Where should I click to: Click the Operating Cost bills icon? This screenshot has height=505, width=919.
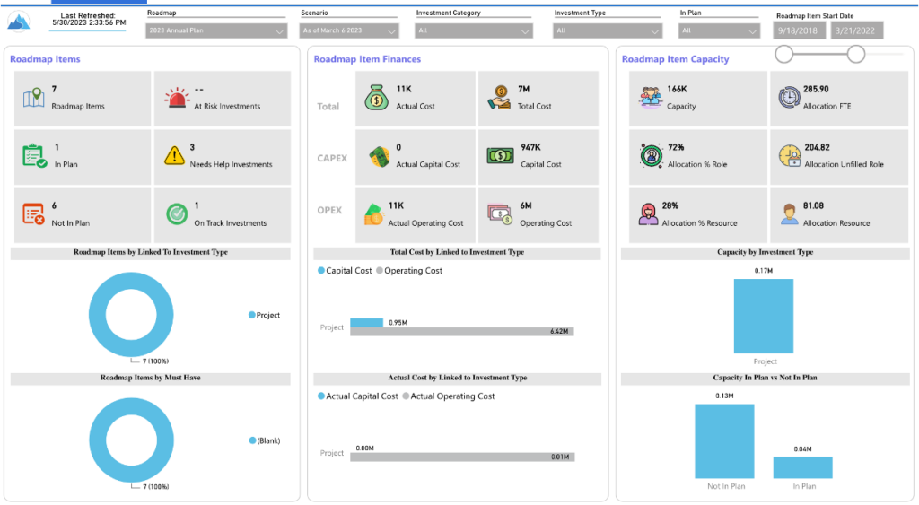click(x=500, y=214)
